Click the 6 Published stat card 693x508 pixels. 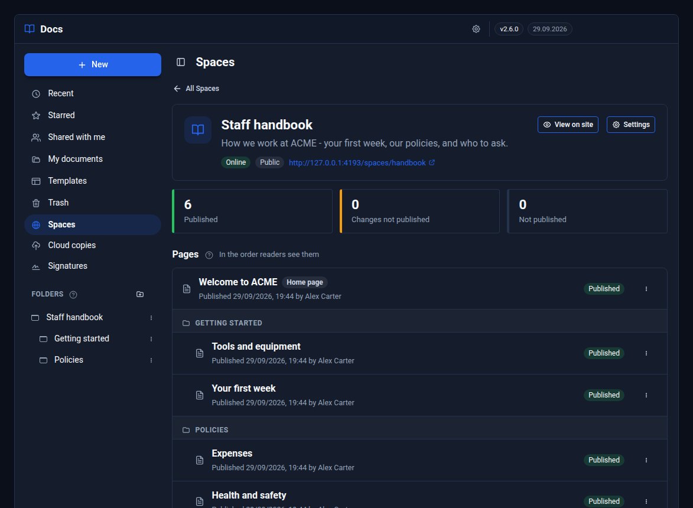click(252, 211)
